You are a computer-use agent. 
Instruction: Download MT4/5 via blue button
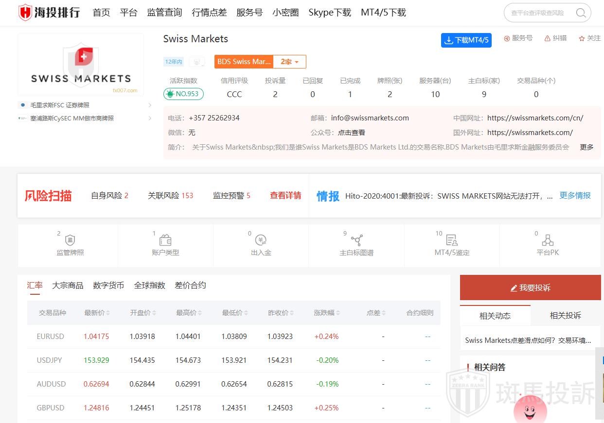466,40
